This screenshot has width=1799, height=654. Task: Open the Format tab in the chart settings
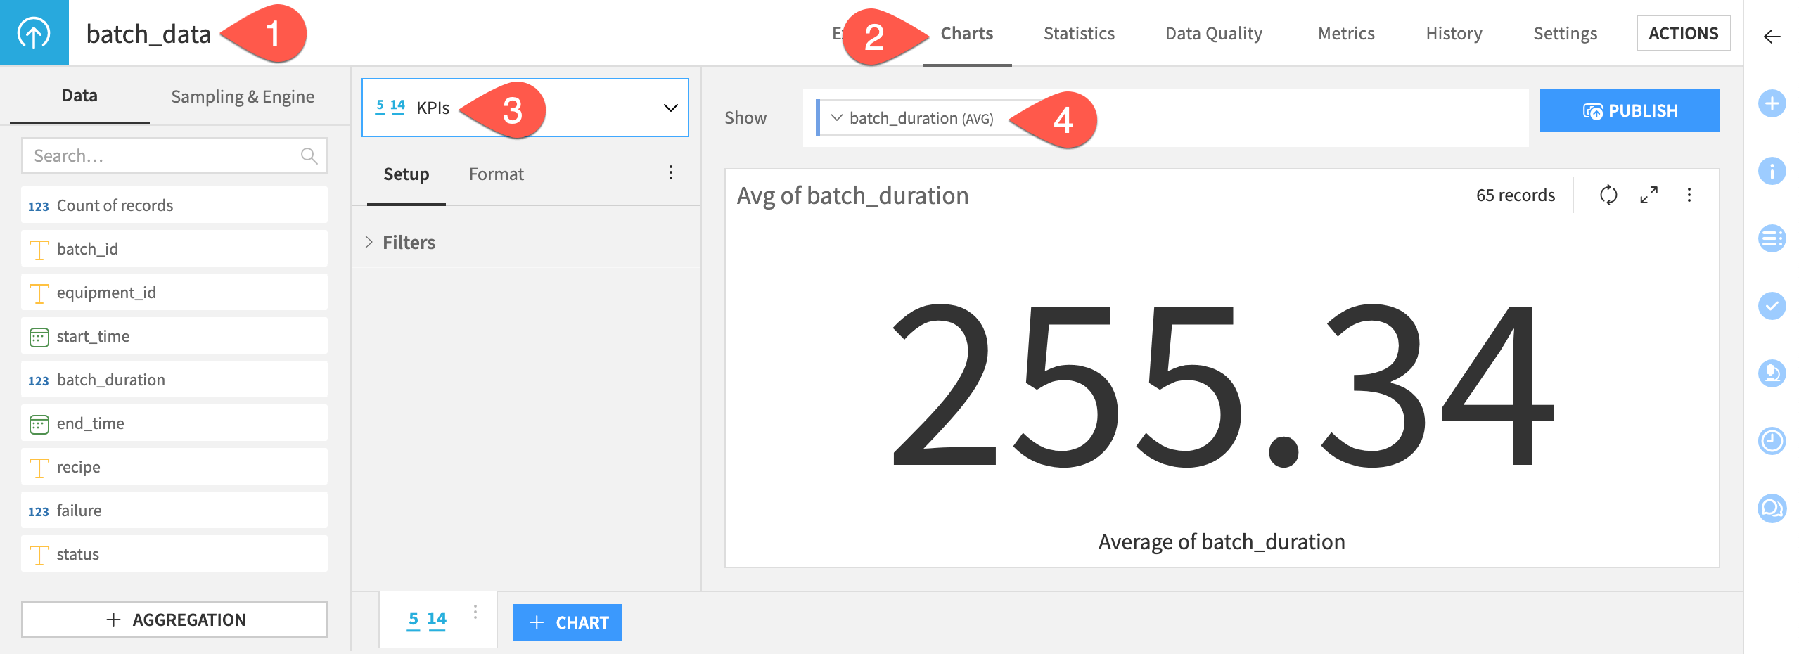coord(496,174)
